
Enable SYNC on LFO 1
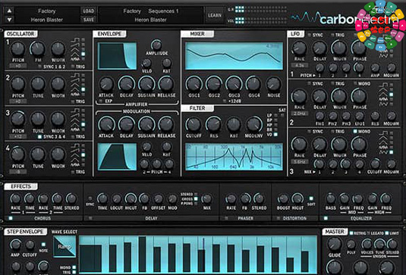(x=309, y=35)
